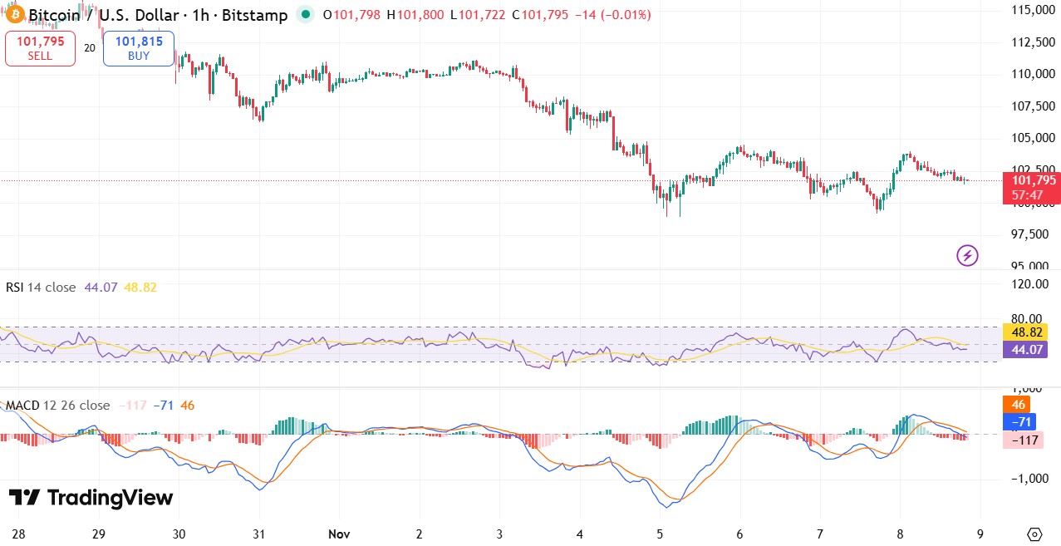The height and width of the screenshot is (546, 1061).
Task: Click the green data-status dot in the title
Action: point(307,14)
